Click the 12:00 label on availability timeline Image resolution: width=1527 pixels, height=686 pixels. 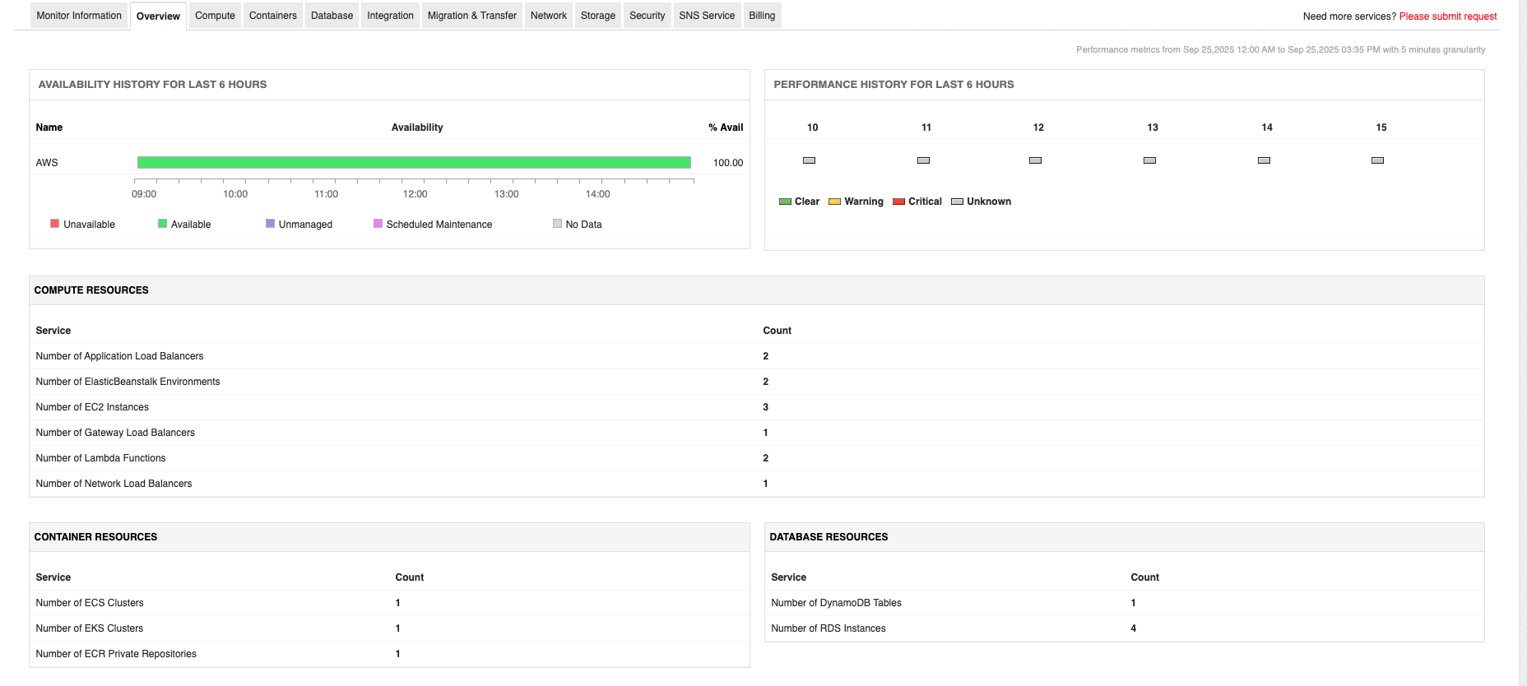point(415,194)
